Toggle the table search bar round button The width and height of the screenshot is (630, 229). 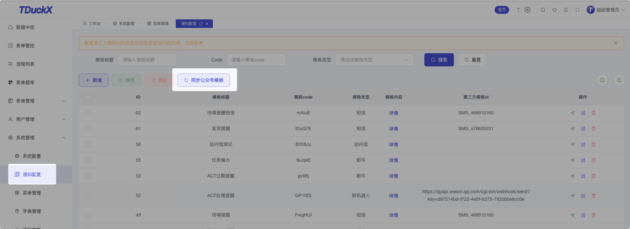tap(602, 80)
